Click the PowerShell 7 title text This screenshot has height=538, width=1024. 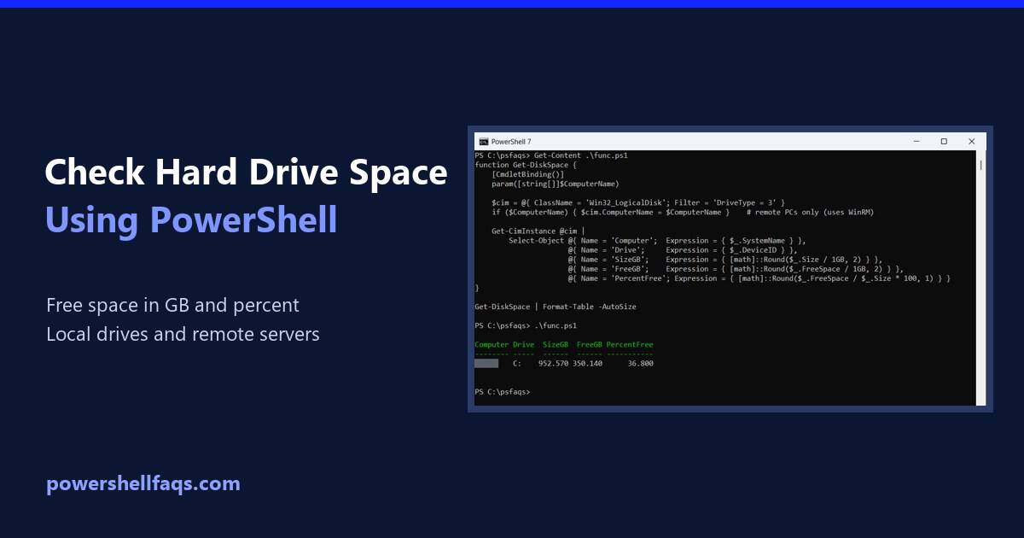click(x=511, y=141)
